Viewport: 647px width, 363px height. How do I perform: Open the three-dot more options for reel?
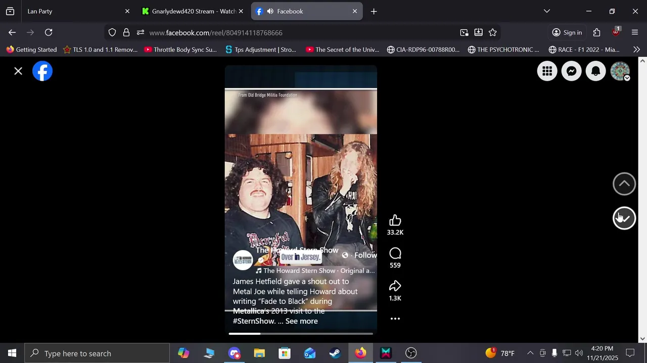tap(395, 319)
